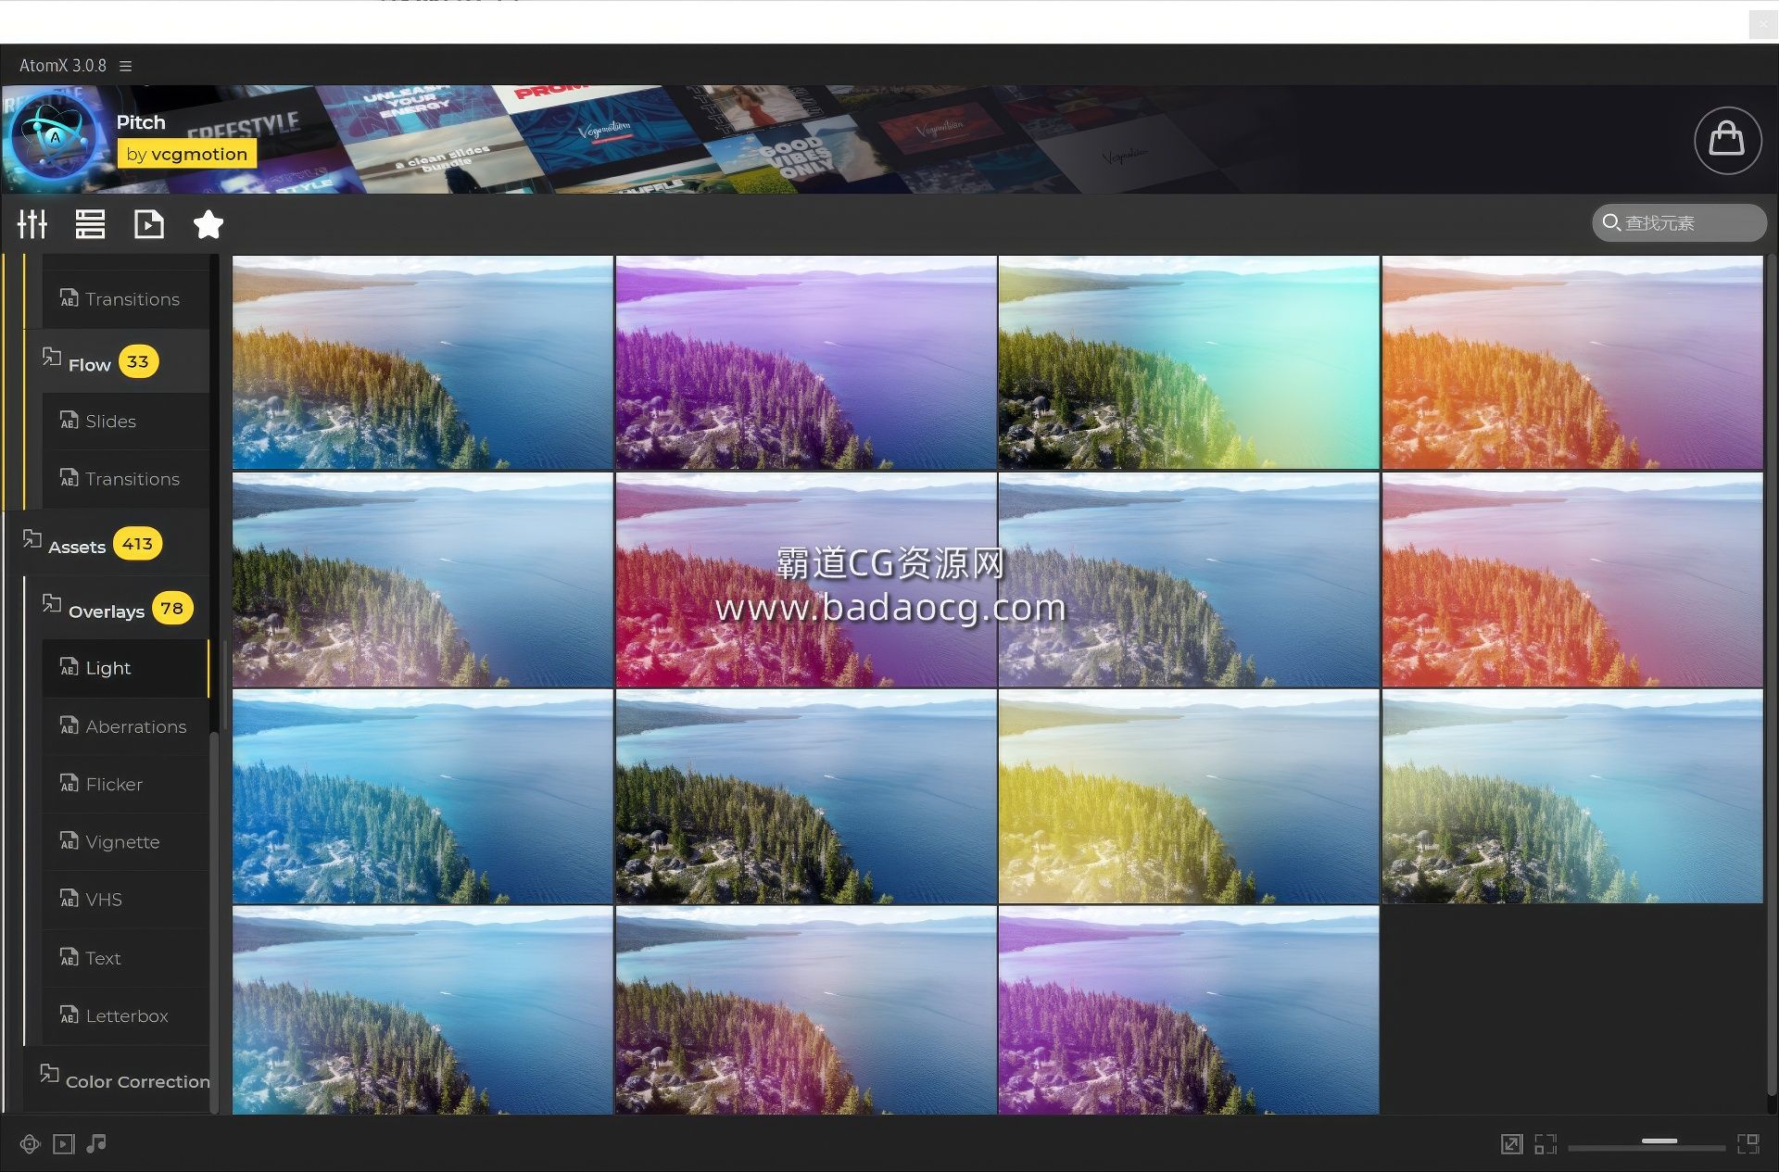The image size is (1779, 1172).
Task: Click the AE icon beside Vignette
Action: click(69, 841)
